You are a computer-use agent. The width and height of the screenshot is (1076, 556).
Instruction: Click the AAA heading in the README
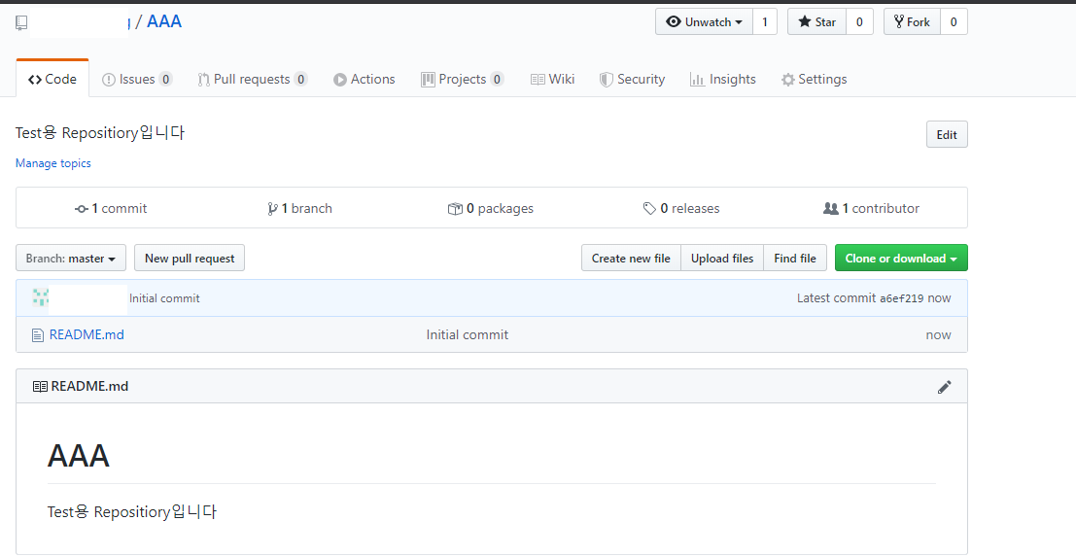[78, 456]
